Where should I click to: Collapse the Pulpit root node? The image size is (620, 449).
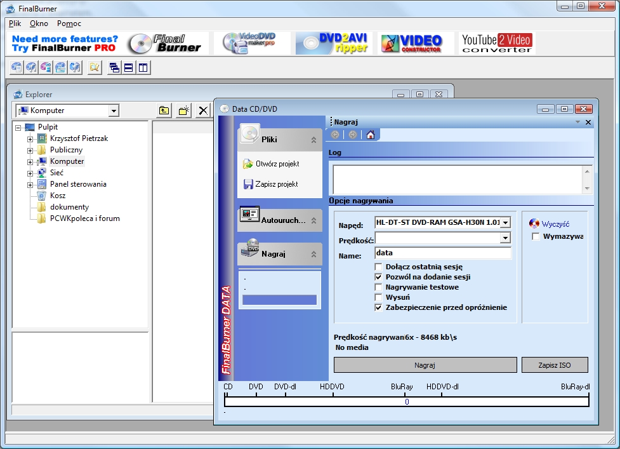[x=18, y=128]
